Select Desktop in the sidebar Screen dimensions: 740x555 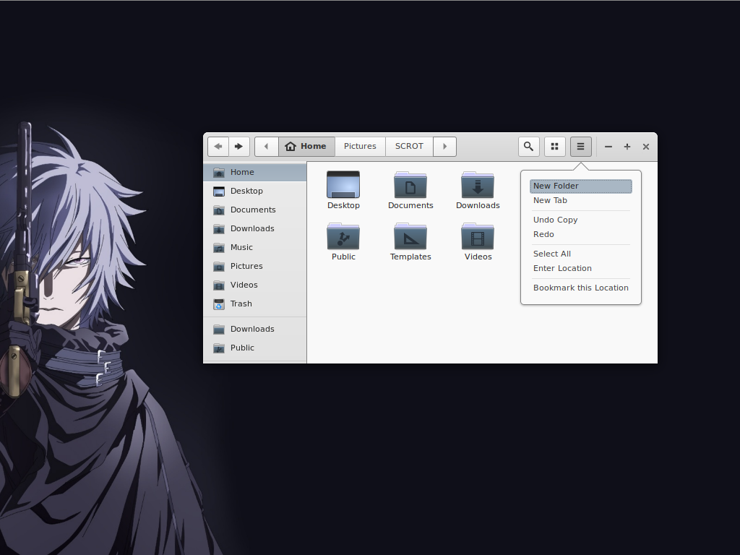click(x=255, y=191)
